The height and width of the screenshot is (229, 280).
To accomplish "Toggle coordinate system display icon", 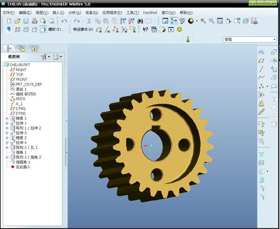I will pos(124,29).
